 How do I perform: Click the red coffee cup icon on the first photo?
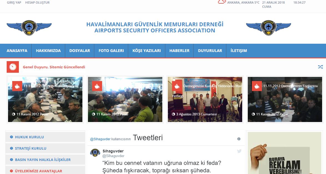pos(17,86)
